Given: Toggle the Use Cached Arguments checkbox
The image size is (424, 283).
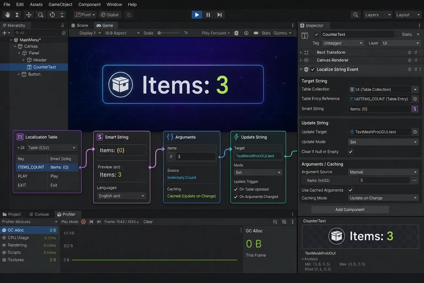Looking at the screenshot, I should point(351,190).
